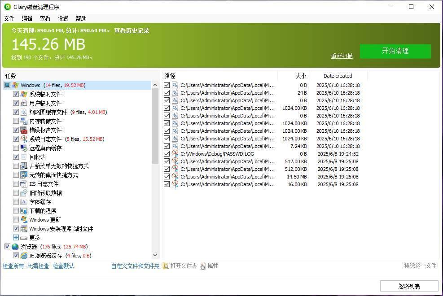This screenshot has height=296, width=443.
Task: Click the 打开文件夹 icon at bottom
Action: click(166, 266)
